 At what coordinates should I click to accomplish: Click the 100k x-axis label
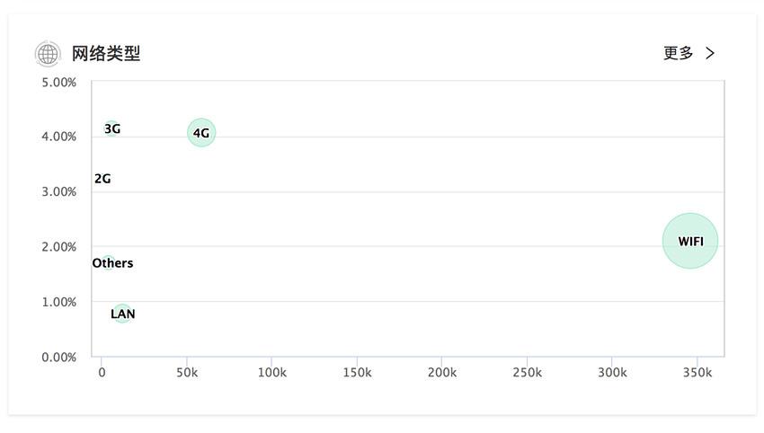[271, 373]
